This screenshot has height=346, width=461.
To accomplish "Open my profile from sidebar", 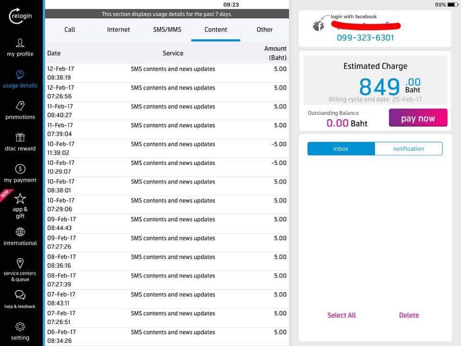I will 20,43.
